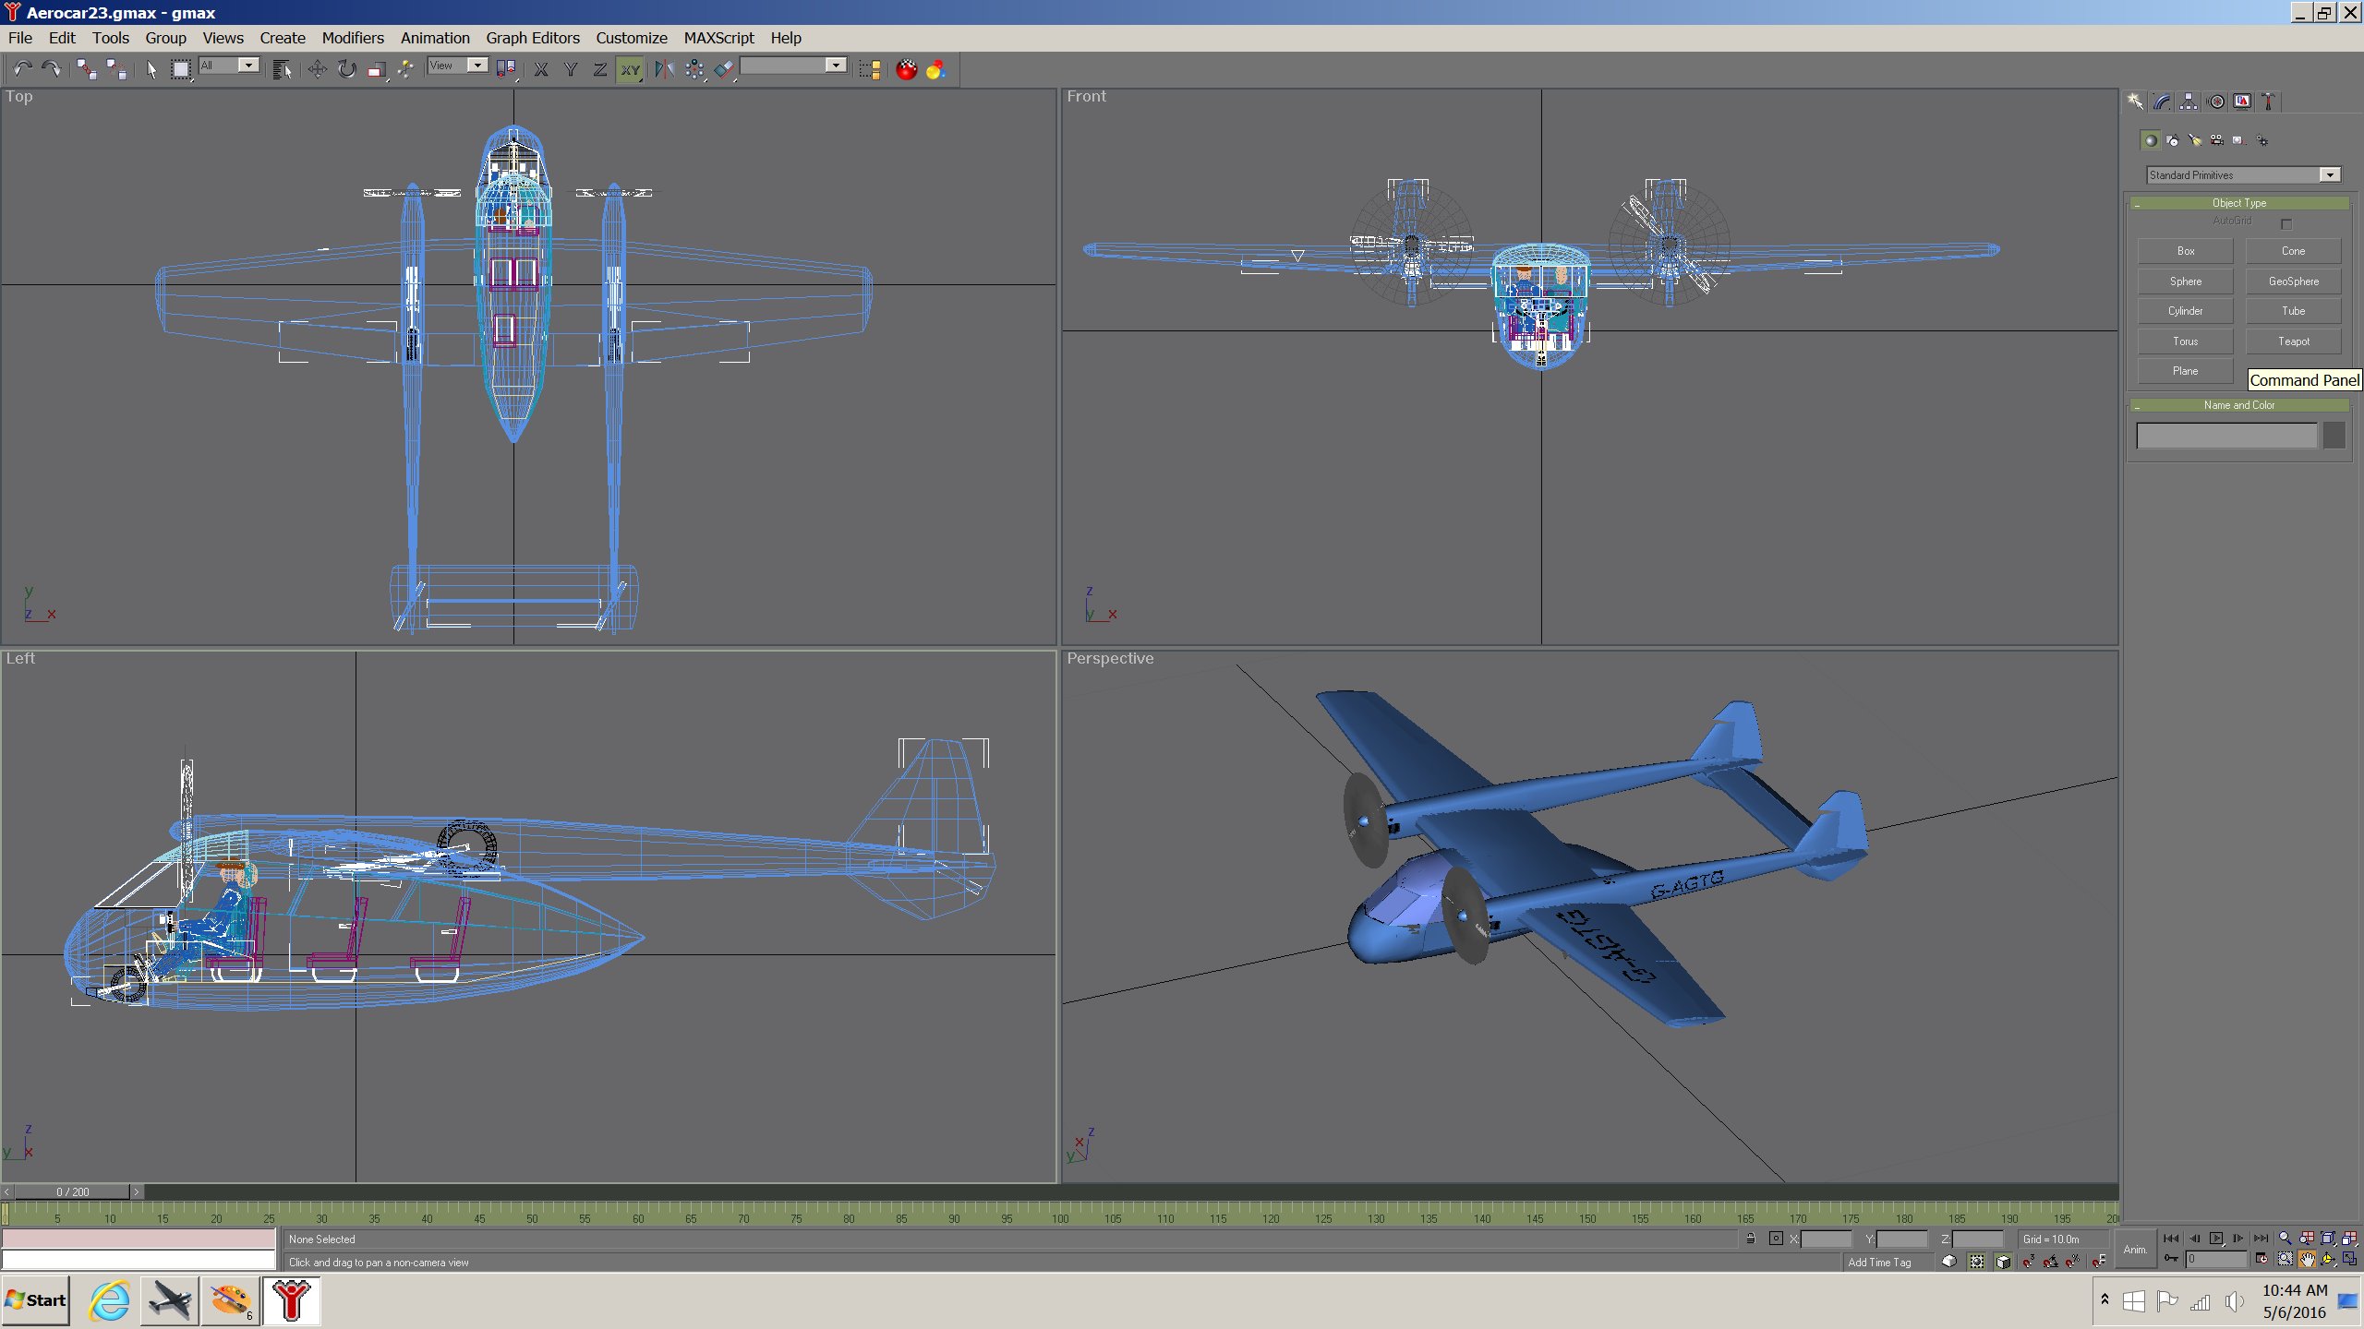The height and width of the screenshot is (1329, 2364).
Task: Switch to Cameras category icon
Action: click(x=2216, y=140)
